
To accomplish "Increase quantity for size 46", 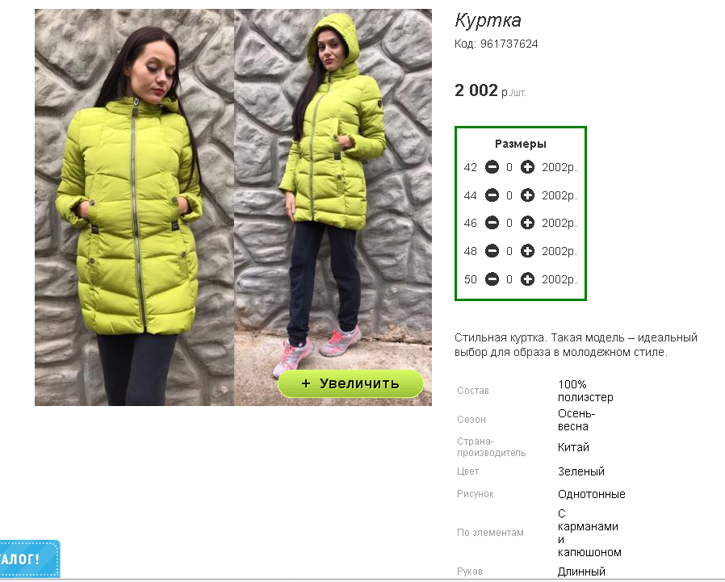I will click(x=527, y=223).
